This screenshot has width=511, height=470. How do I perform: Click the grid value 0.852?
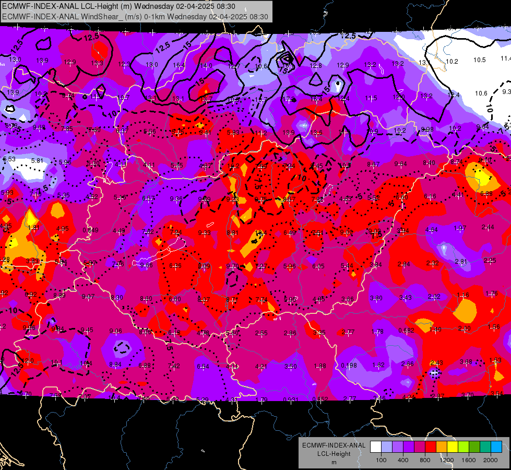click(x=320, y=399)
